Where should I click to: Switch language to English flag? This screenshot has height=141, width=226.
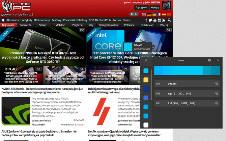tap(144, 14)
